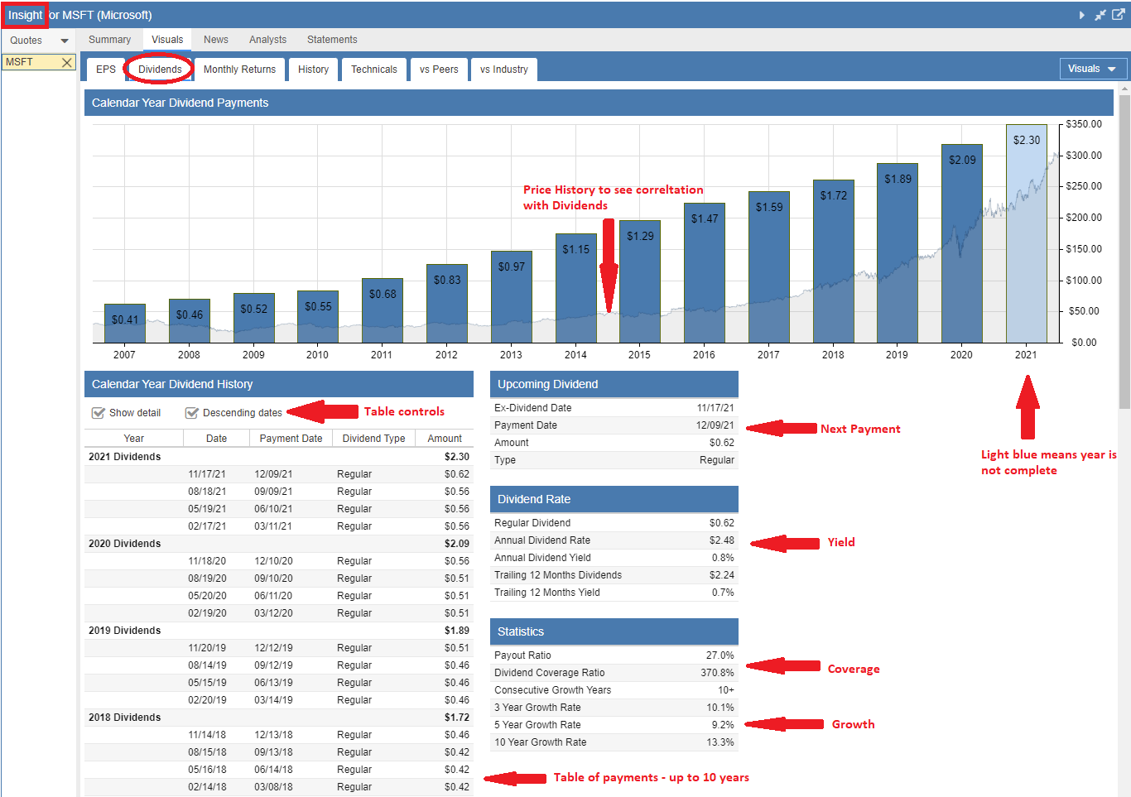This screenshot has height=797, width=1131.
Task: Click the 2013 $0.97 dividend bar
Action: pyautogui.click(x=512, y=297)
